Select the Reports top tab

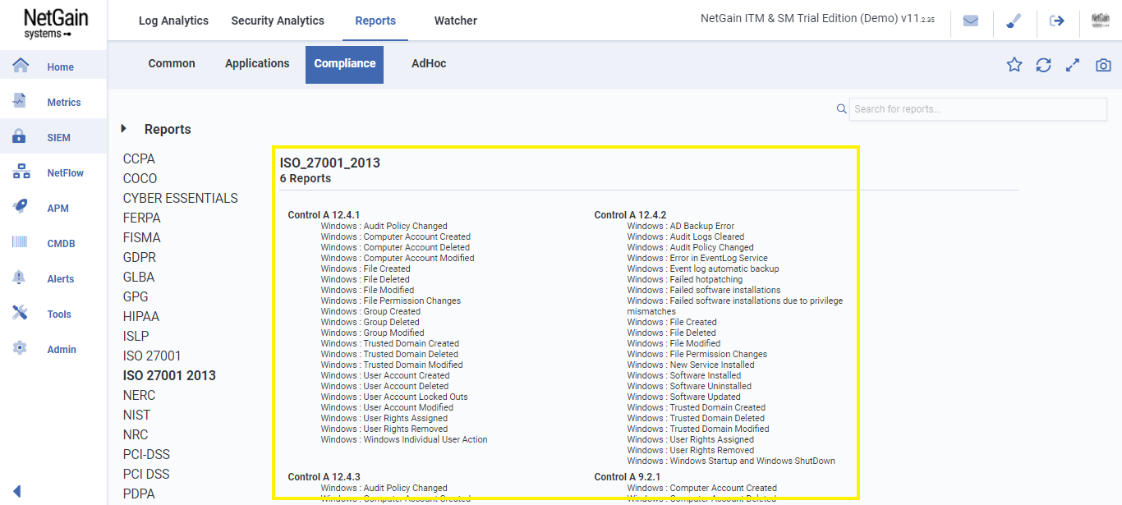click(x=375, y=21)
